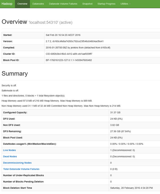The height and width of the screenshot is (194, 160).
Task: Open the Startup Progress tab
Action: pos(106,4)
